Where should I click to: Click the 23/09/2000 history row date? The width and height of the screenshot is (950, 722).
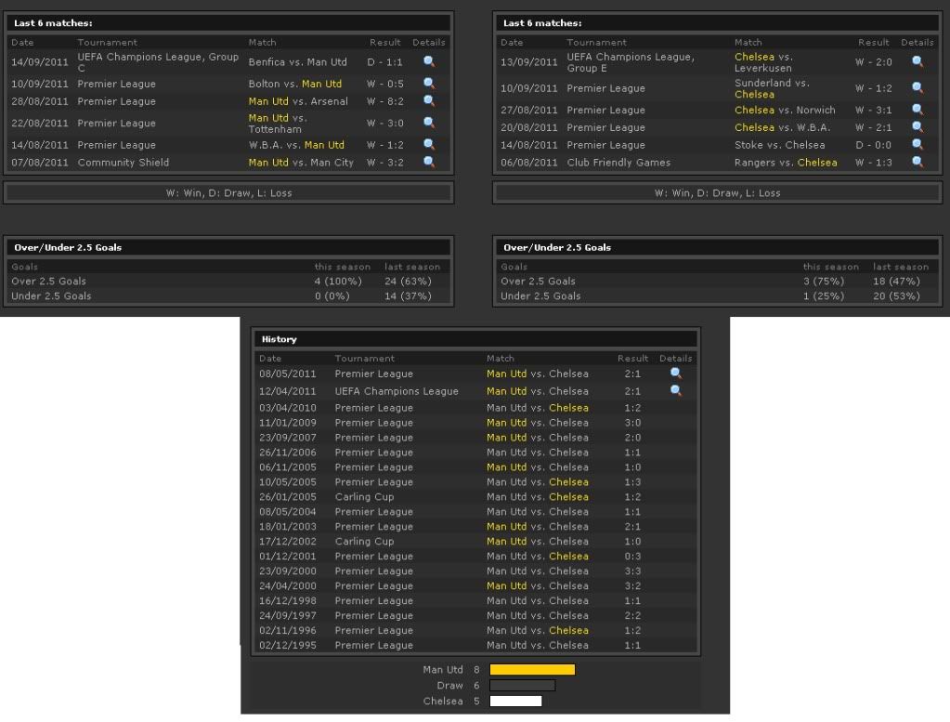tap(288, 571)
